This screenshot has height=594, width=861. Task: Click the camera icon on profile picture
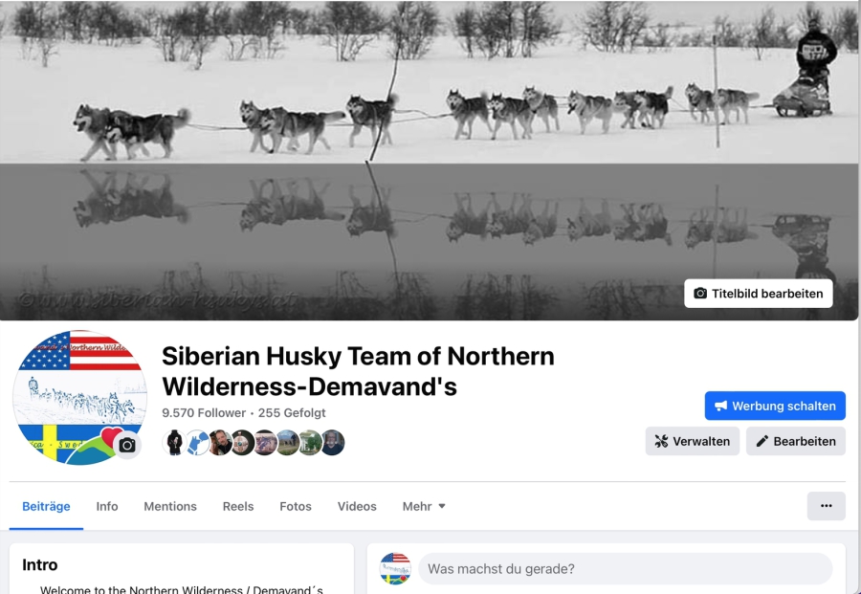tap(127, 445)
